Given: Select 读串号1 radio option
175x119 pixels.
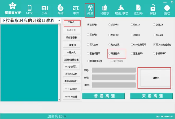Looking at the screenshot, I should coord(92,25).
